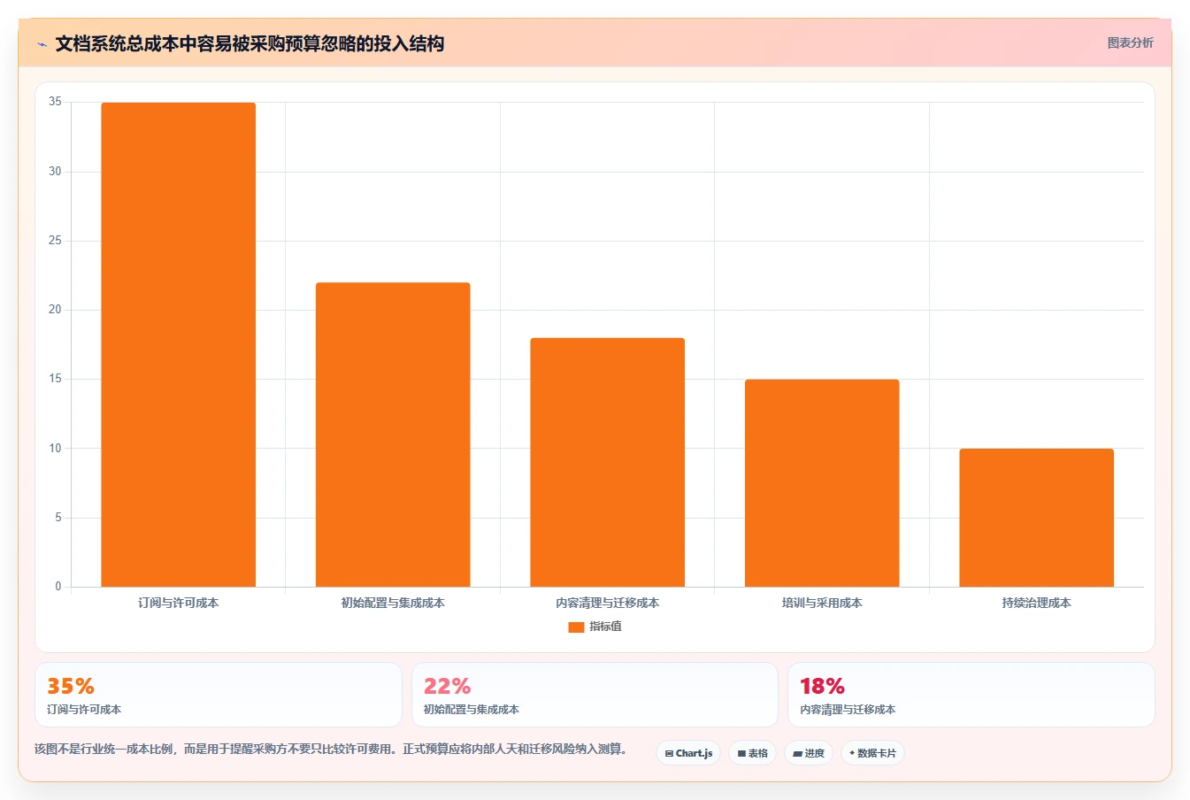Click the 图表分析 label in header

click(x=1130, y=42)
